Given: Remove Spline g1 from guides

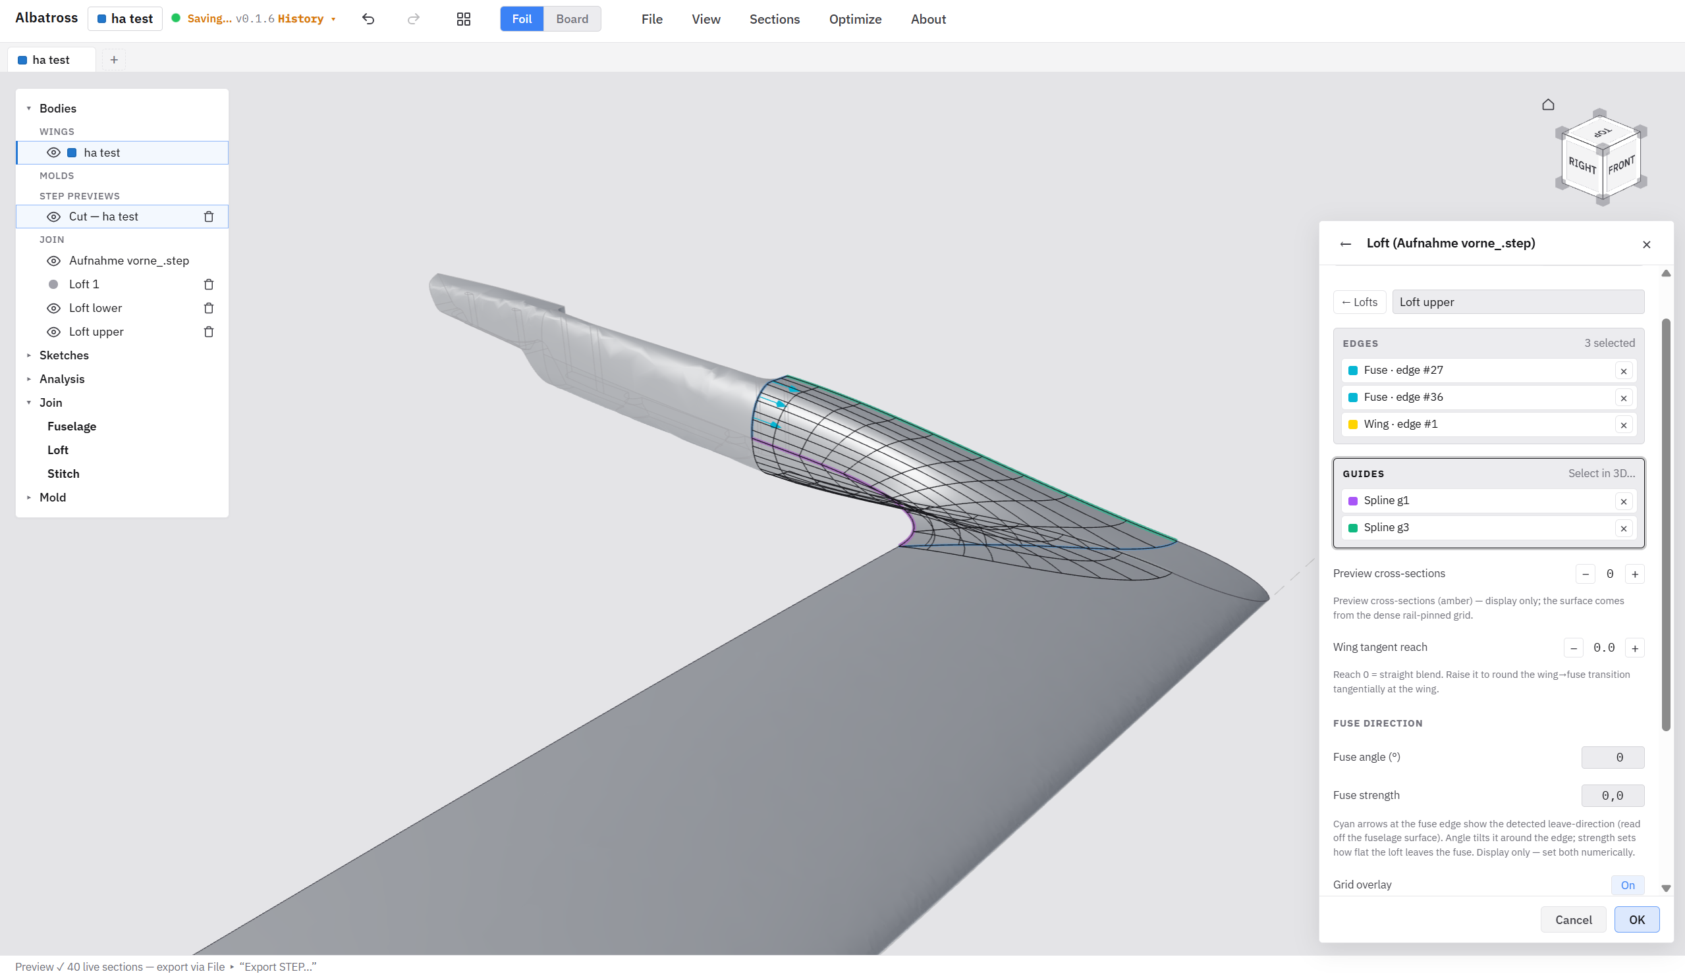Looking at the screenshot, I should pyautogui.click(x=1624, y=501).
